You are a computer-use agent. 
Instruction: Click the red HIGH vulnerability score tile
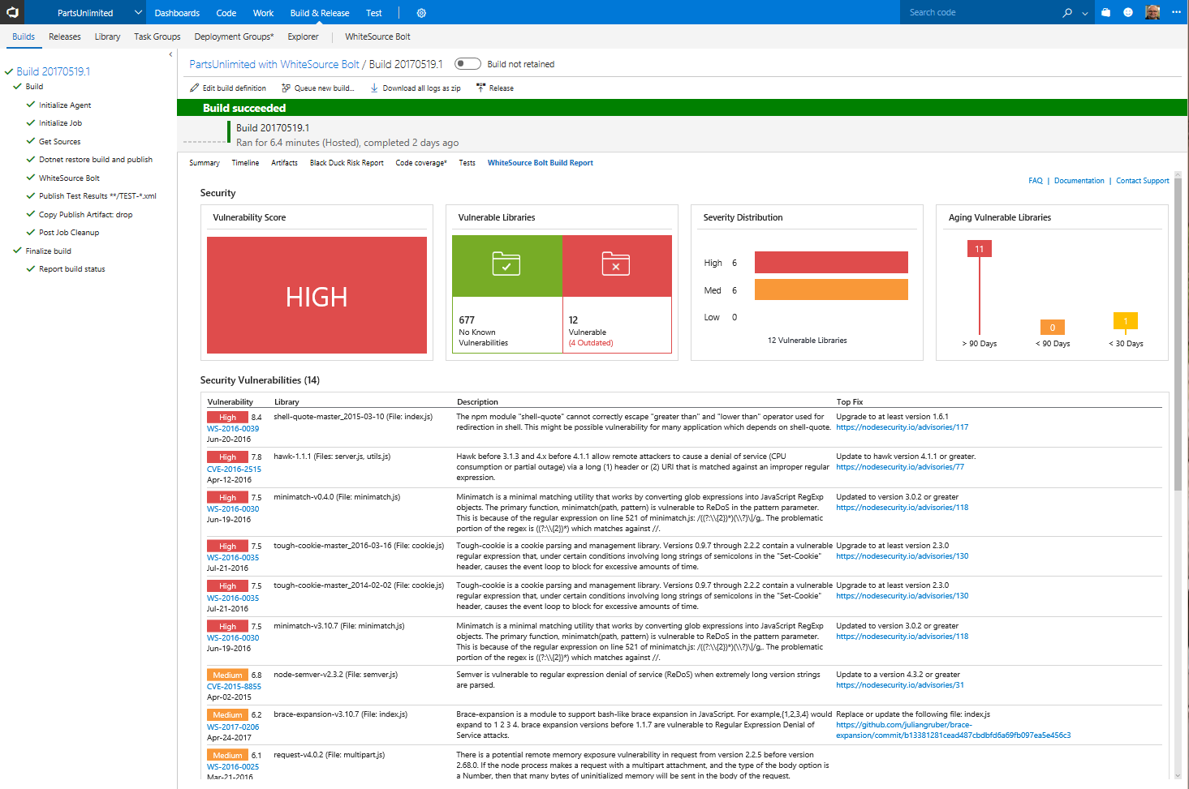[x=317, y=295]
